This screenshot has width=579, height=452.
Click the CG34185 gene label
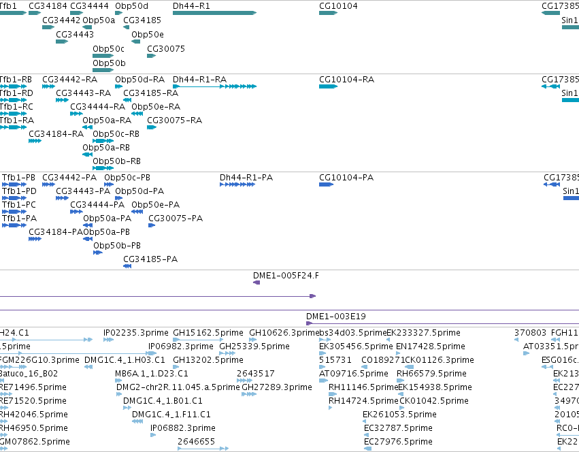pos(142,20)
